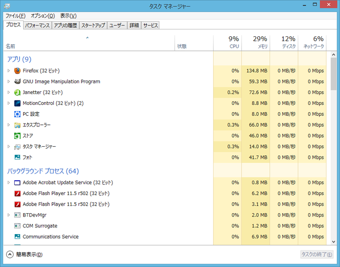Click the BTDevMgr process icon

(17, 215)
